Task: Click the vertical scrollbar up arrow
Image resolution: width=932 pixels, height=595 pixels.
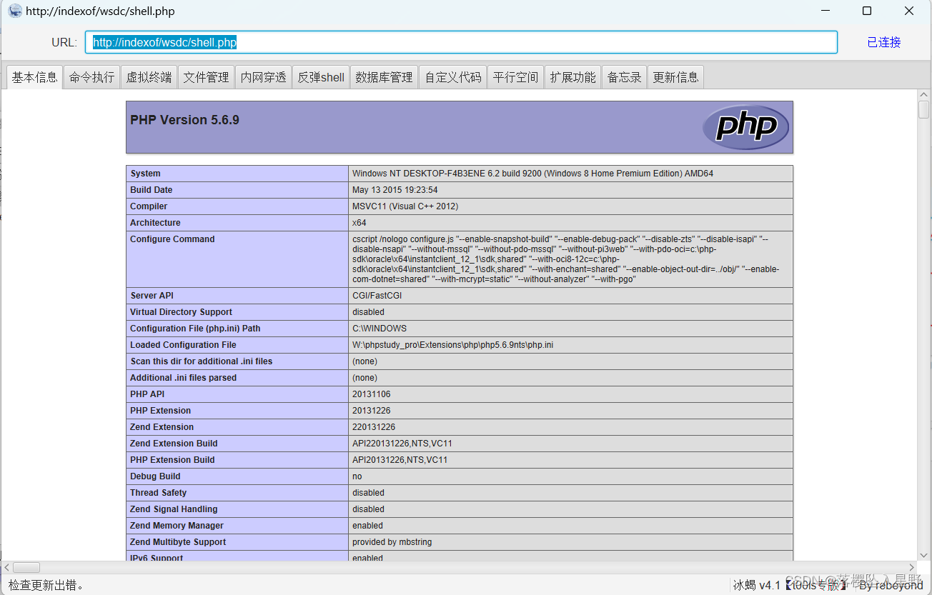Action: pyautogui.click(x=924, y=95)
